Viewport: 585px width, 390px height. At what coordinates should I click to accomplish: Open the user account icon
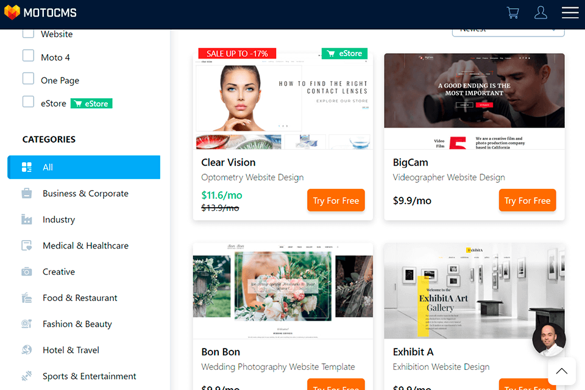point(541,13)
